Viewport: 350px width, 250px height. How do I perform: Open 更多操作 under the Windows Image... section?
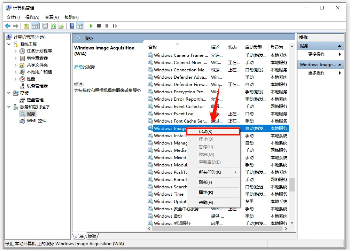point(320,73)
